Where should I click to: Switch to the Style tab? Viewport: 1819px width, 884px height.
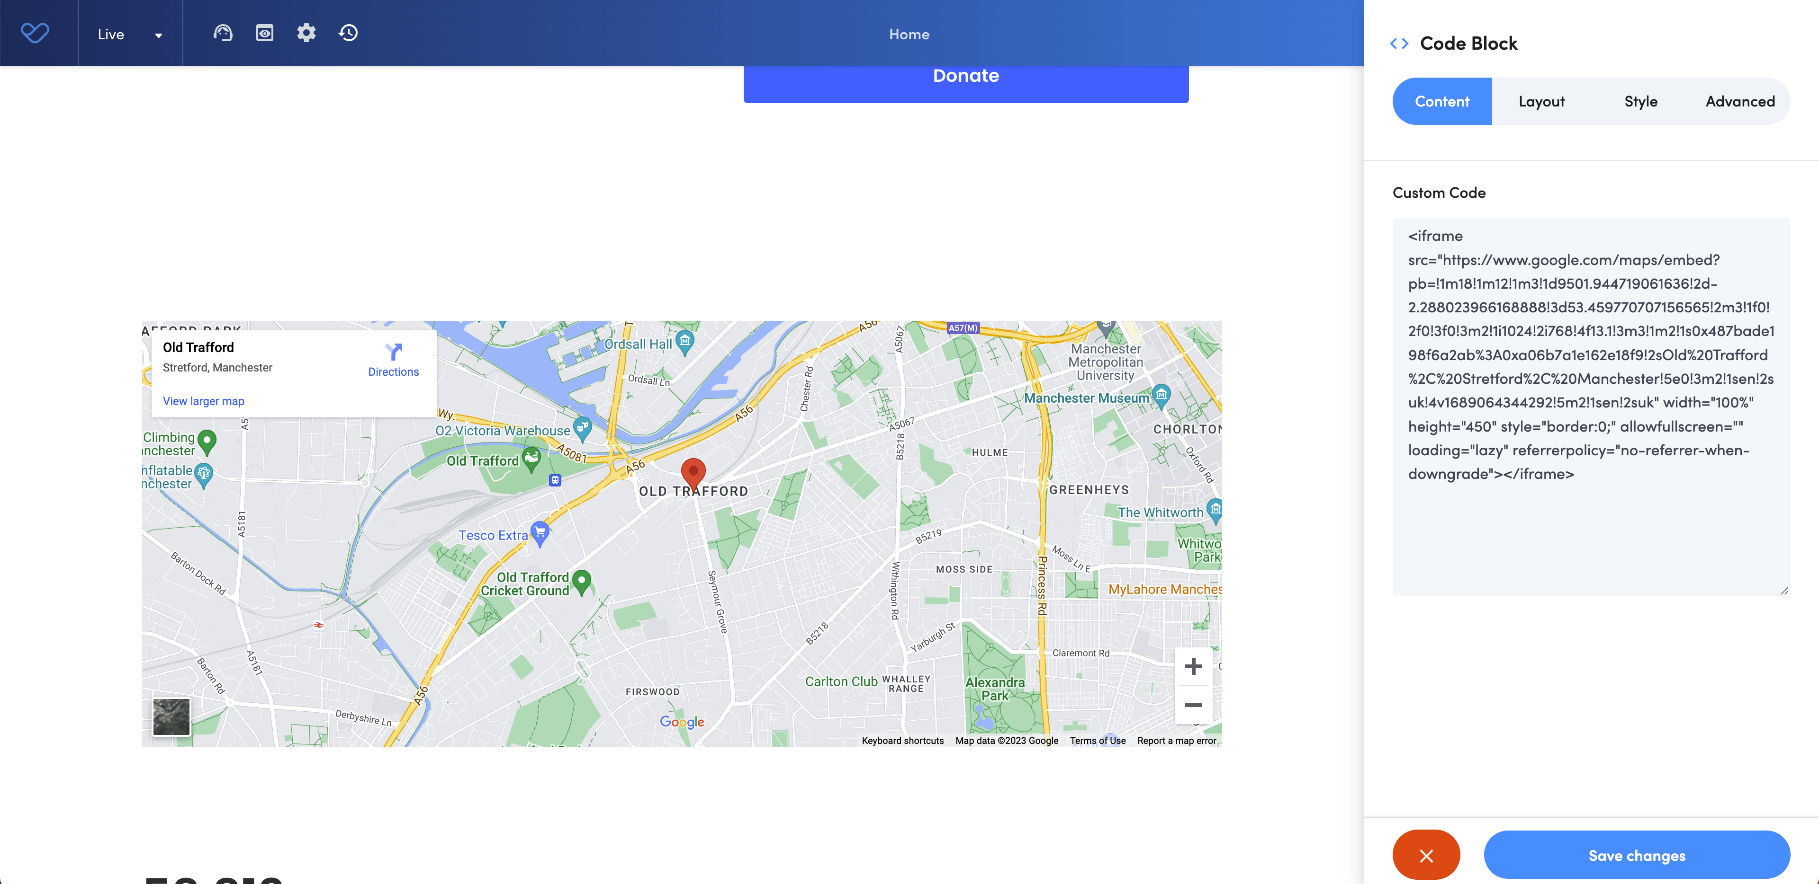[1640, 102]
